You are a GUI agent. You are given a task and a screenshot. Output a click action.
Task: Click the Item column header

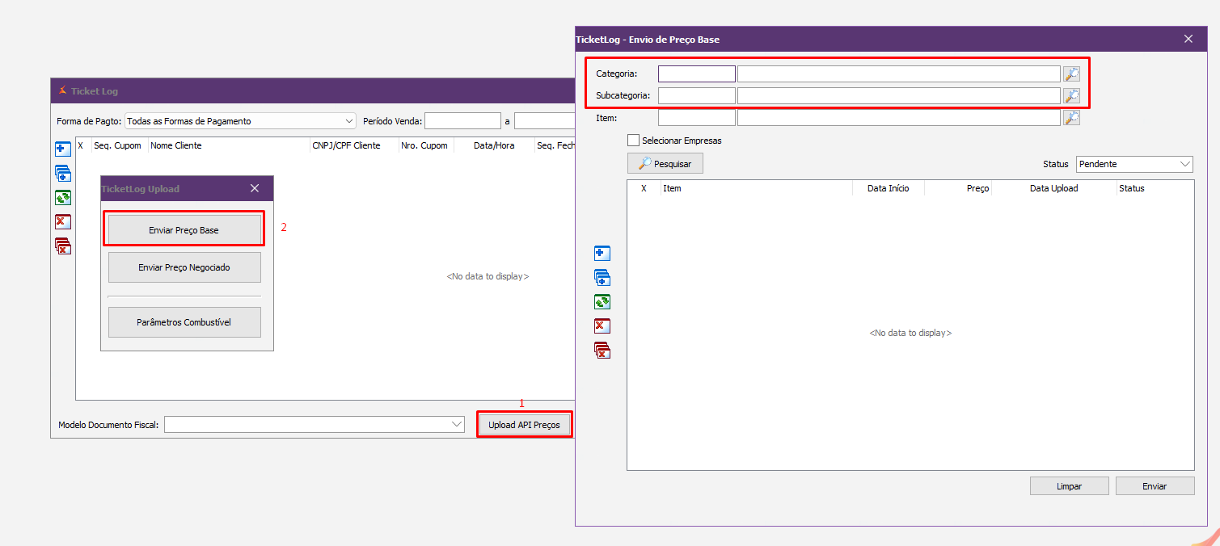coord(756,188)
